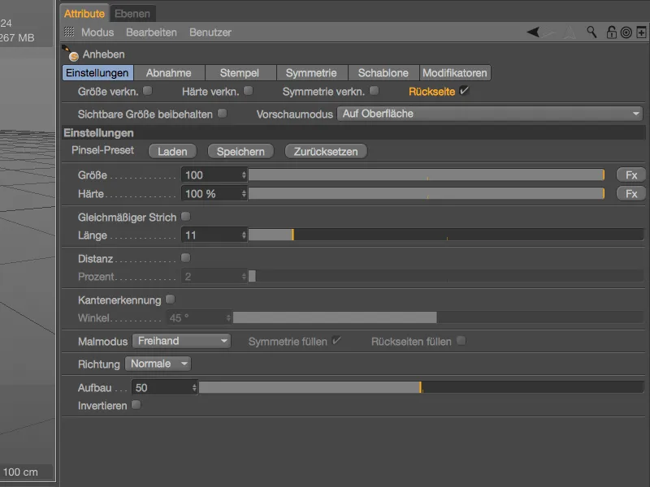Click the Fx button for Härte
Screen dimensions: 650x487
(x=631, y=193)
